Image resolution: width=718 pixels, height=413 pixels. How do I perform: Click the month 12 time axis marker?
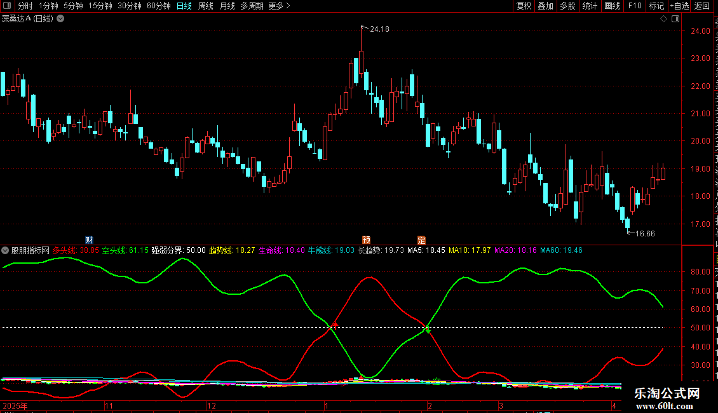pos(212,405)
